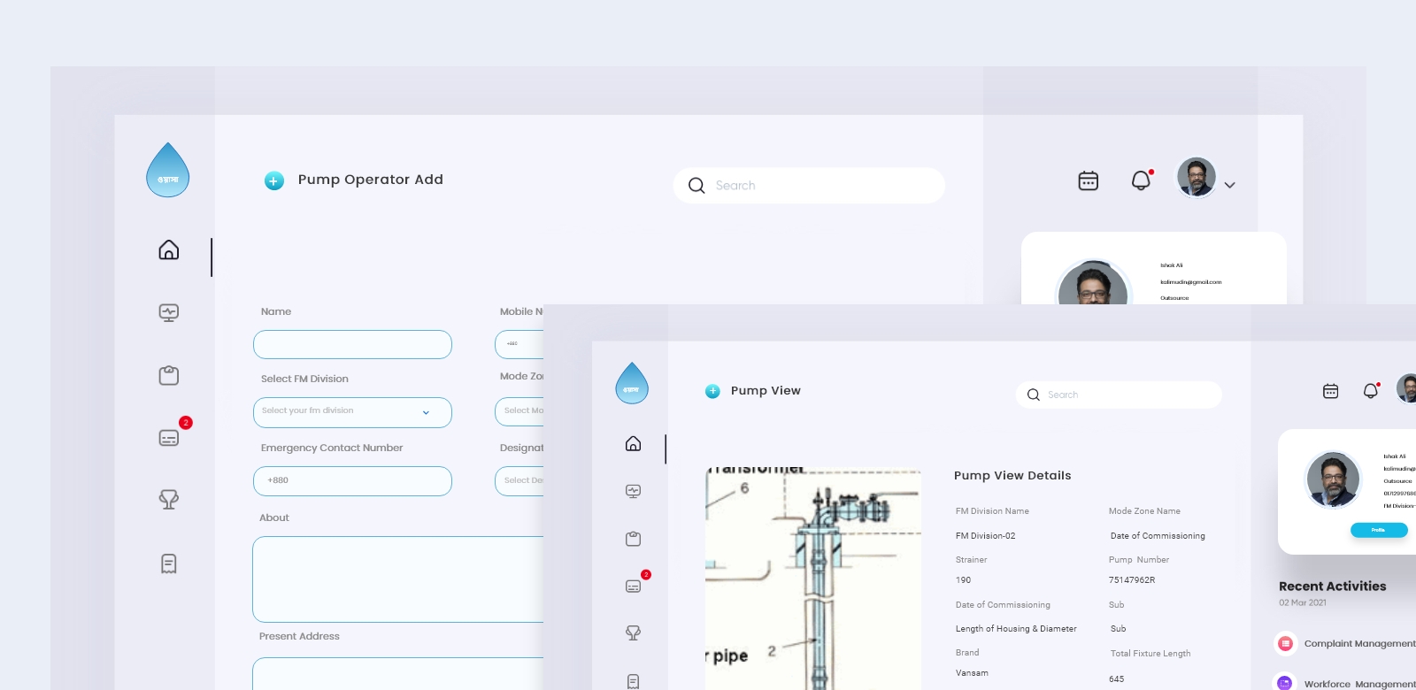Image resolution: width=1416 pixels, height=690 pixels.
Task: Click the search magnifier in Pump Operator Add window
Action: coord(696,186)
